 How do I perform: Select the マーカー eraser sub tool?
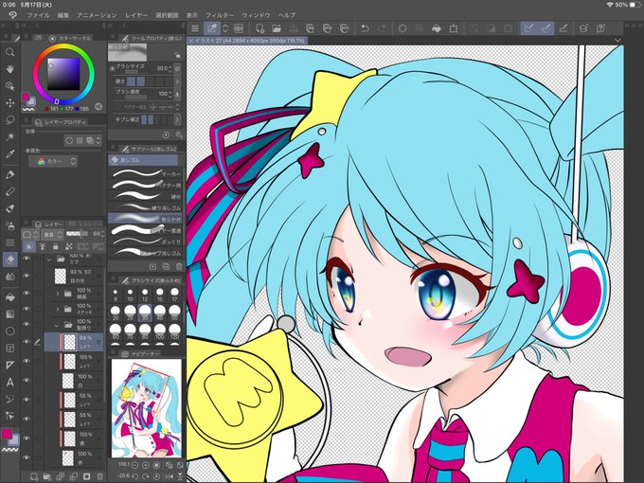pos(145,173)
